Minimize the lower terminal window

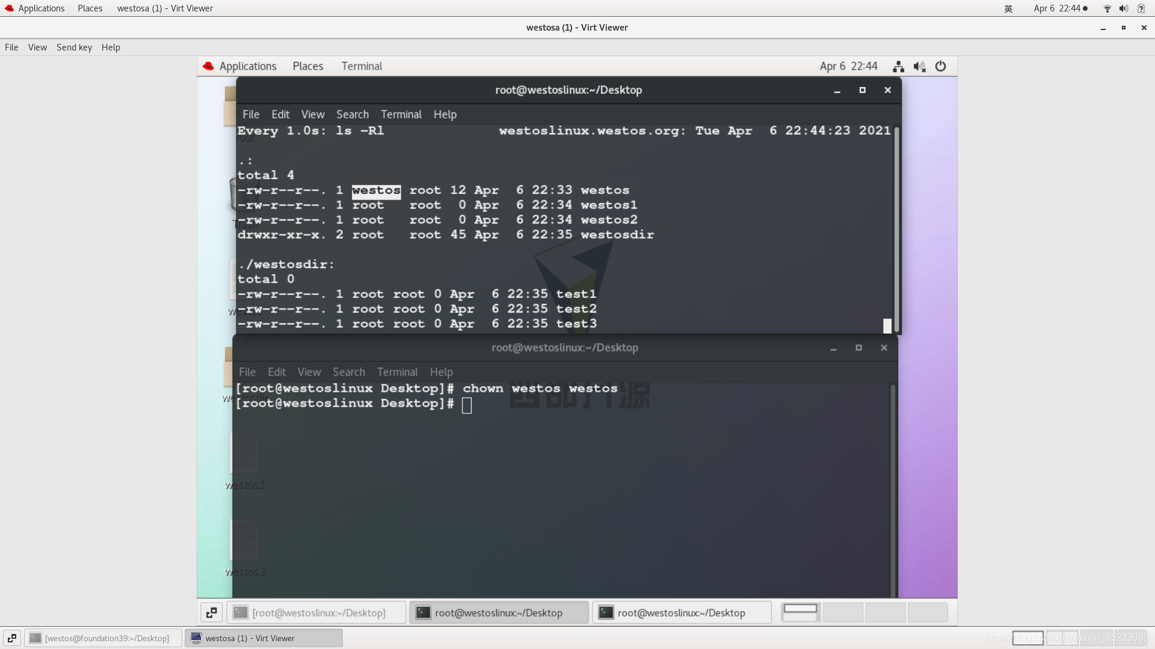(x=833, y=348)
